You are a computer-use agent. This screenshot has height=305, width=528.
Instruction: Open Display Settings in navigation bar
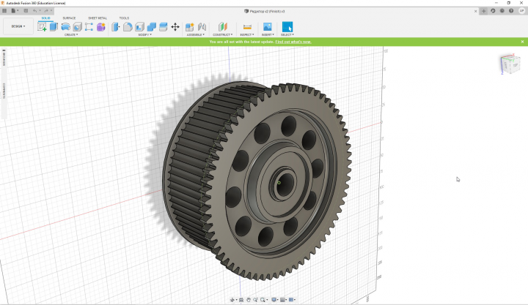coord(274,300)
